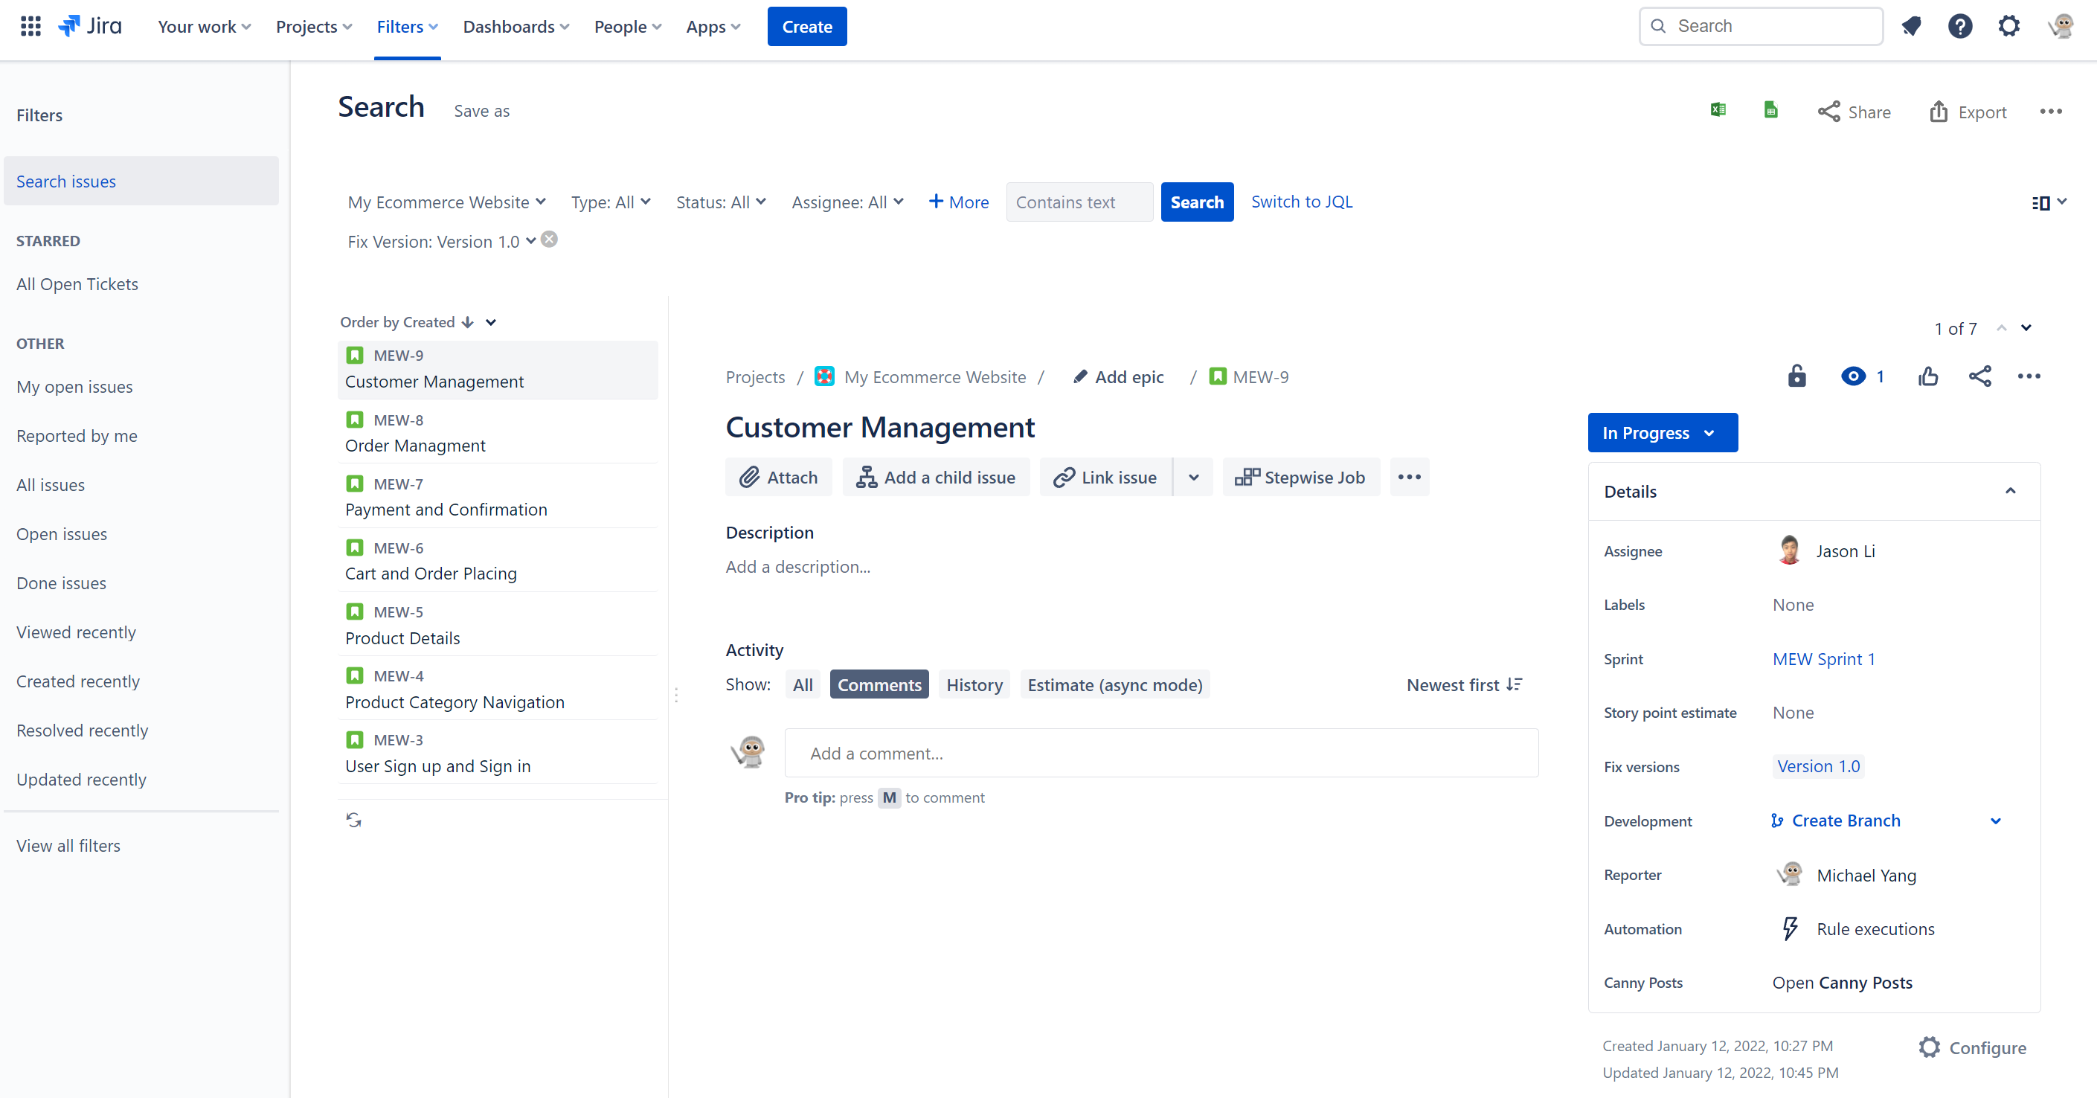Start a Stepwise Job
This screenshot has width=2097, height=1098.
(x=1301, y=477)
